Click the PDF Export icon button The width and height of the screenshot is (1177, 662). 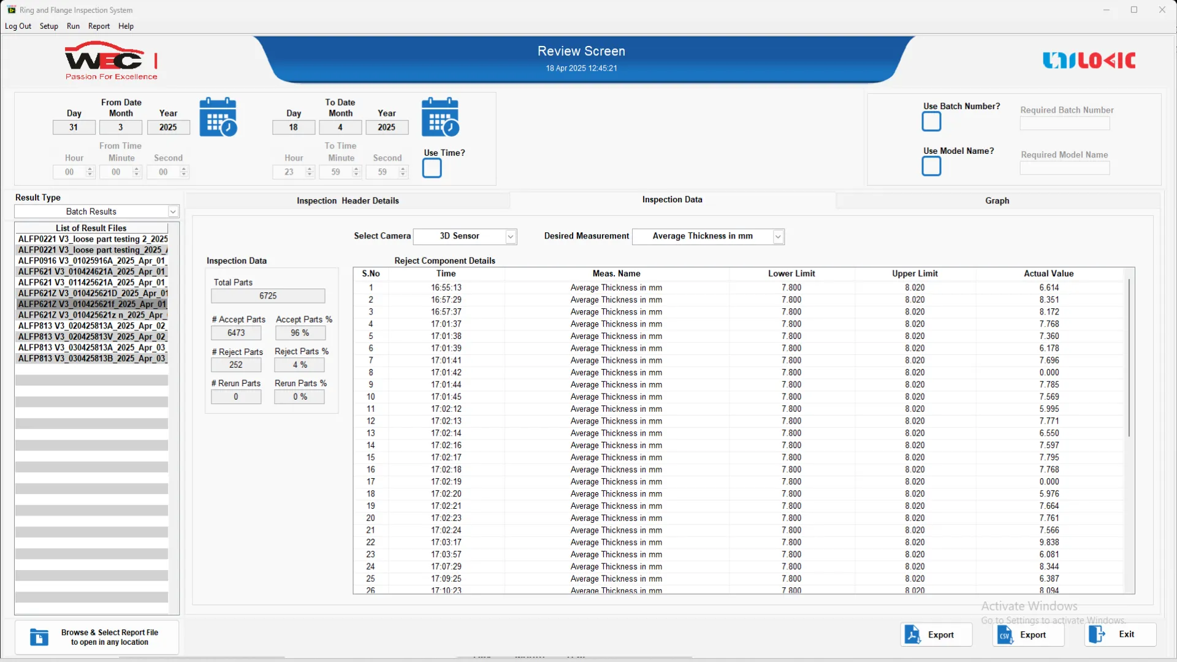(912, 634)
